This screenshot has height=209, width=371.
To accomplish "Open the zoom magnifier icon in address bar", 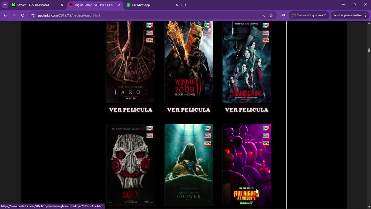I will 263,15.
